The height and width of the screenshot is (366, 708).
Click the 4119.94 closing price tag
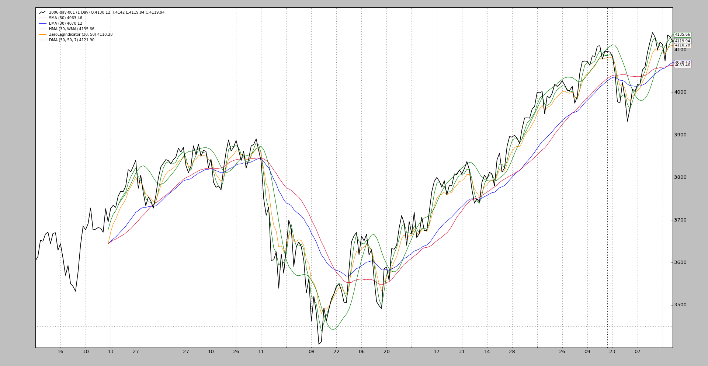(x=682, y=41)
